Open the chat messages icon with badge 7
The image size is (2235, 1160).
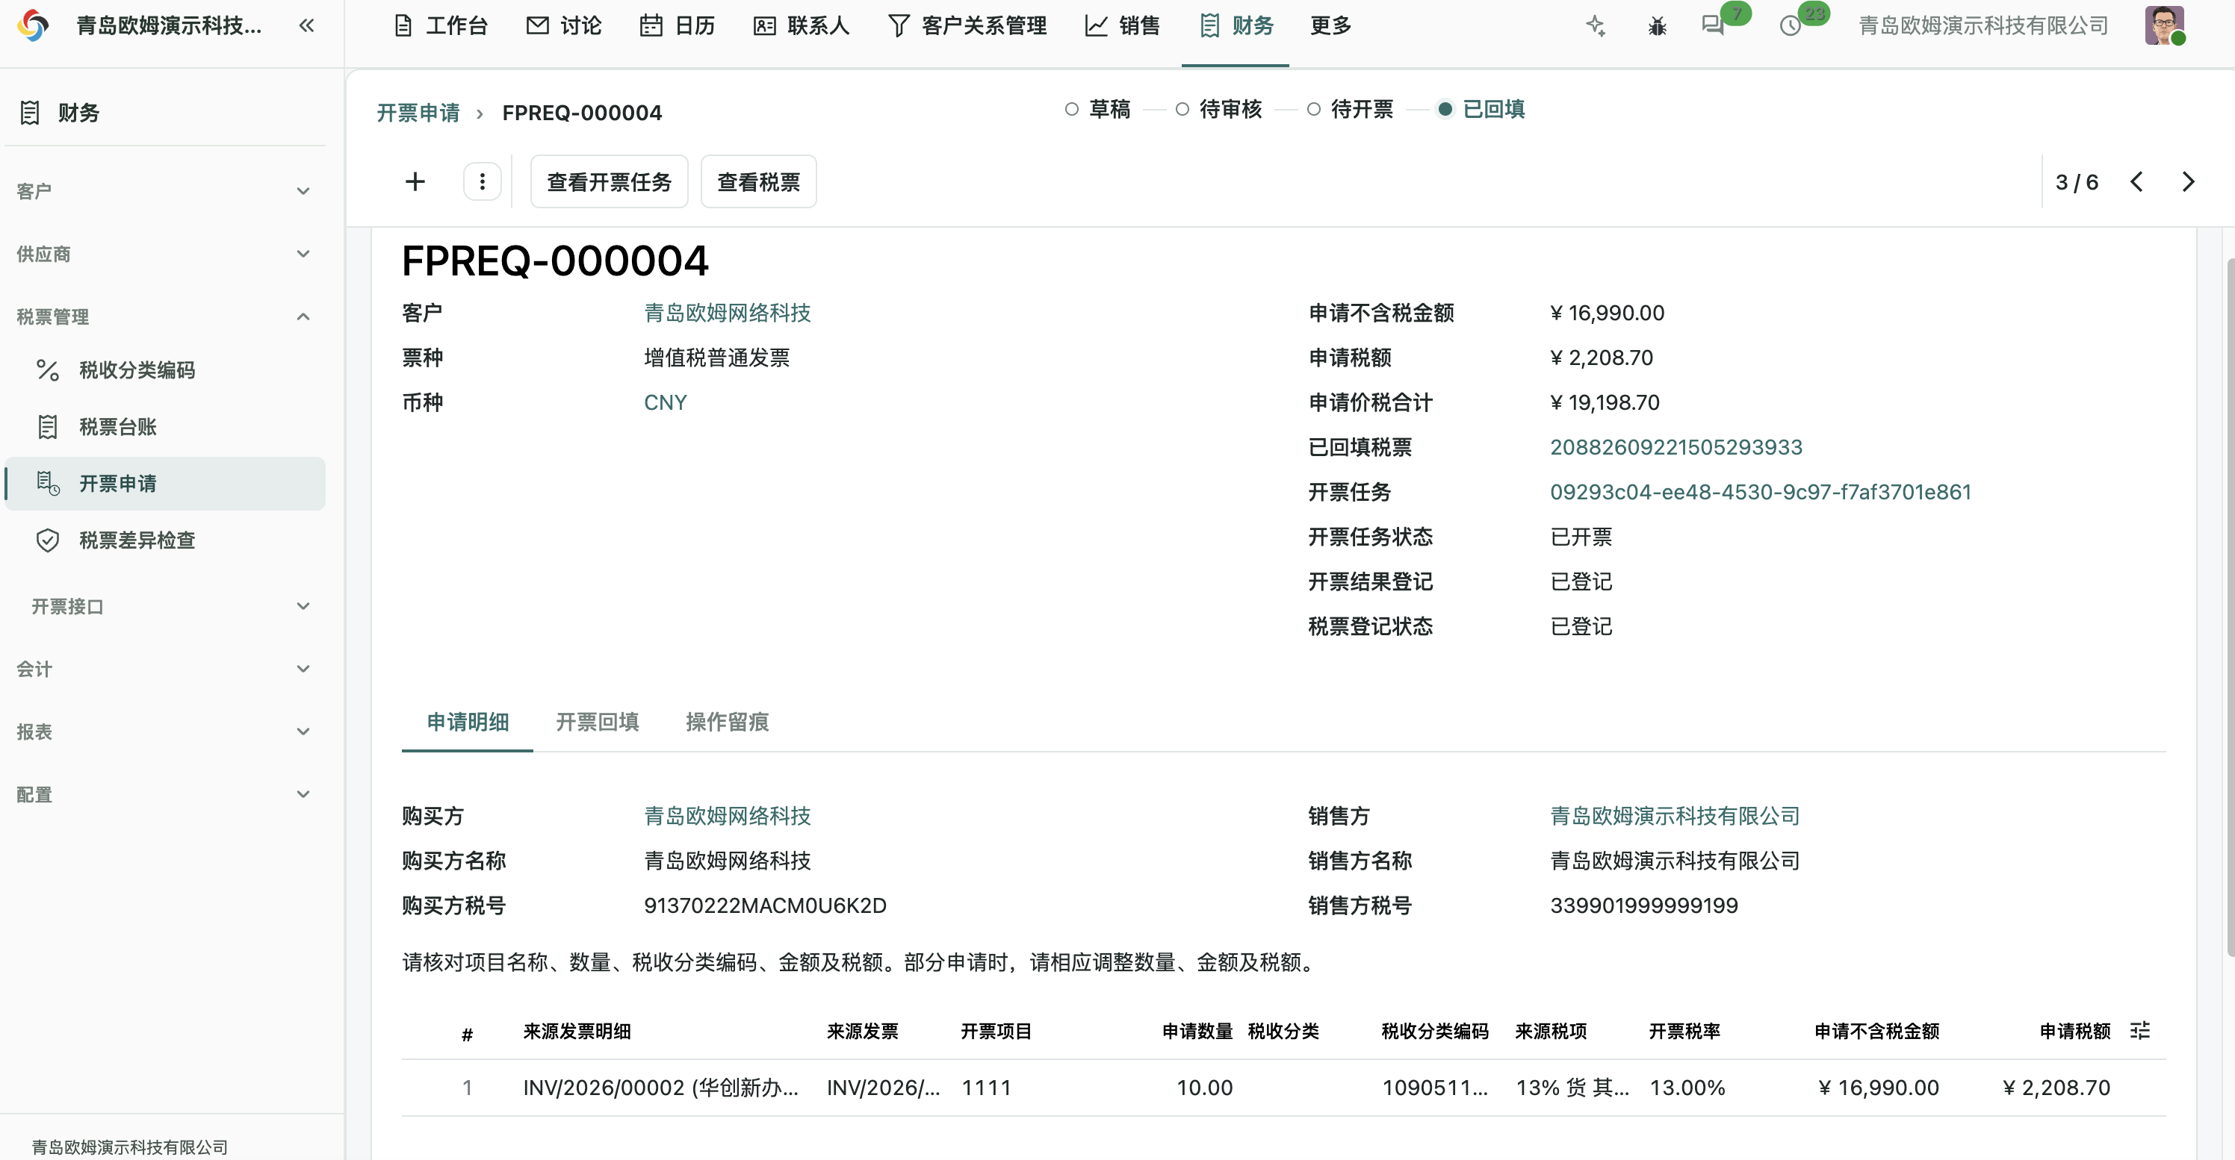click(x=1713, y=25)
